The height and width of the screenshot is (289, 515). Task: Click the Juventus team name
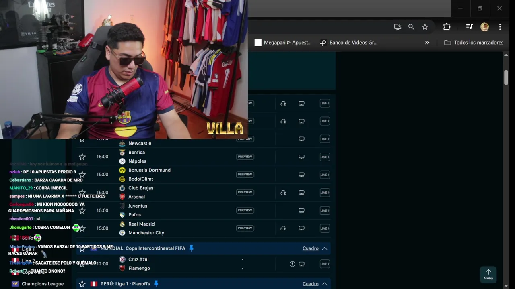coord(138,206)
